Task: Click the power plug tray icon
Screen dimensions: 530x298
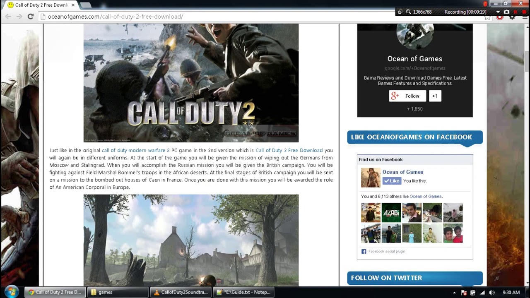Action: 473,293
